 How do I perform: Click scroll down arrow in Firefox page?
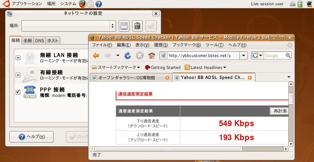pos(291,144)
